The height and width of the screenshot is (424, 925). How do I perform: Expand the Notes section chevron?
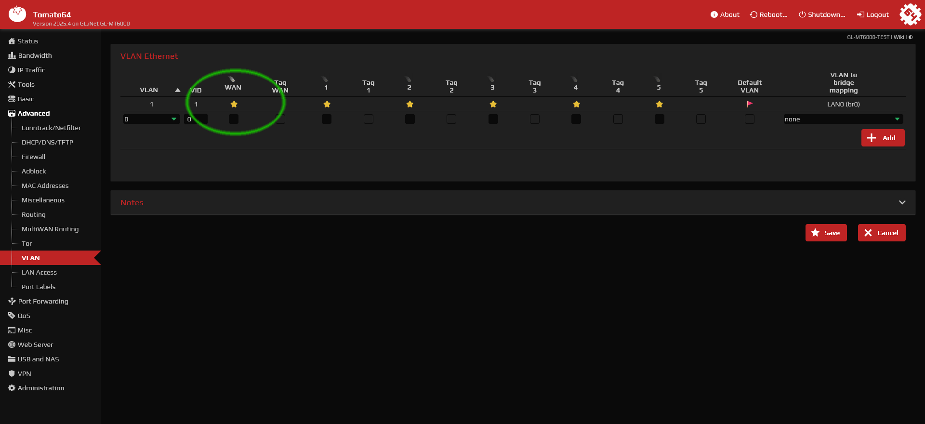pos(902,202)
